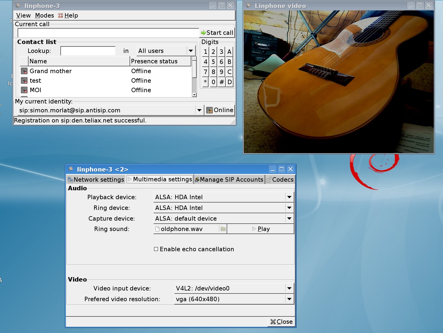Viewport: 443px width, 333px height.
Task: Click the browse folder icon for ring sound
Action: [x=223, y=229]
